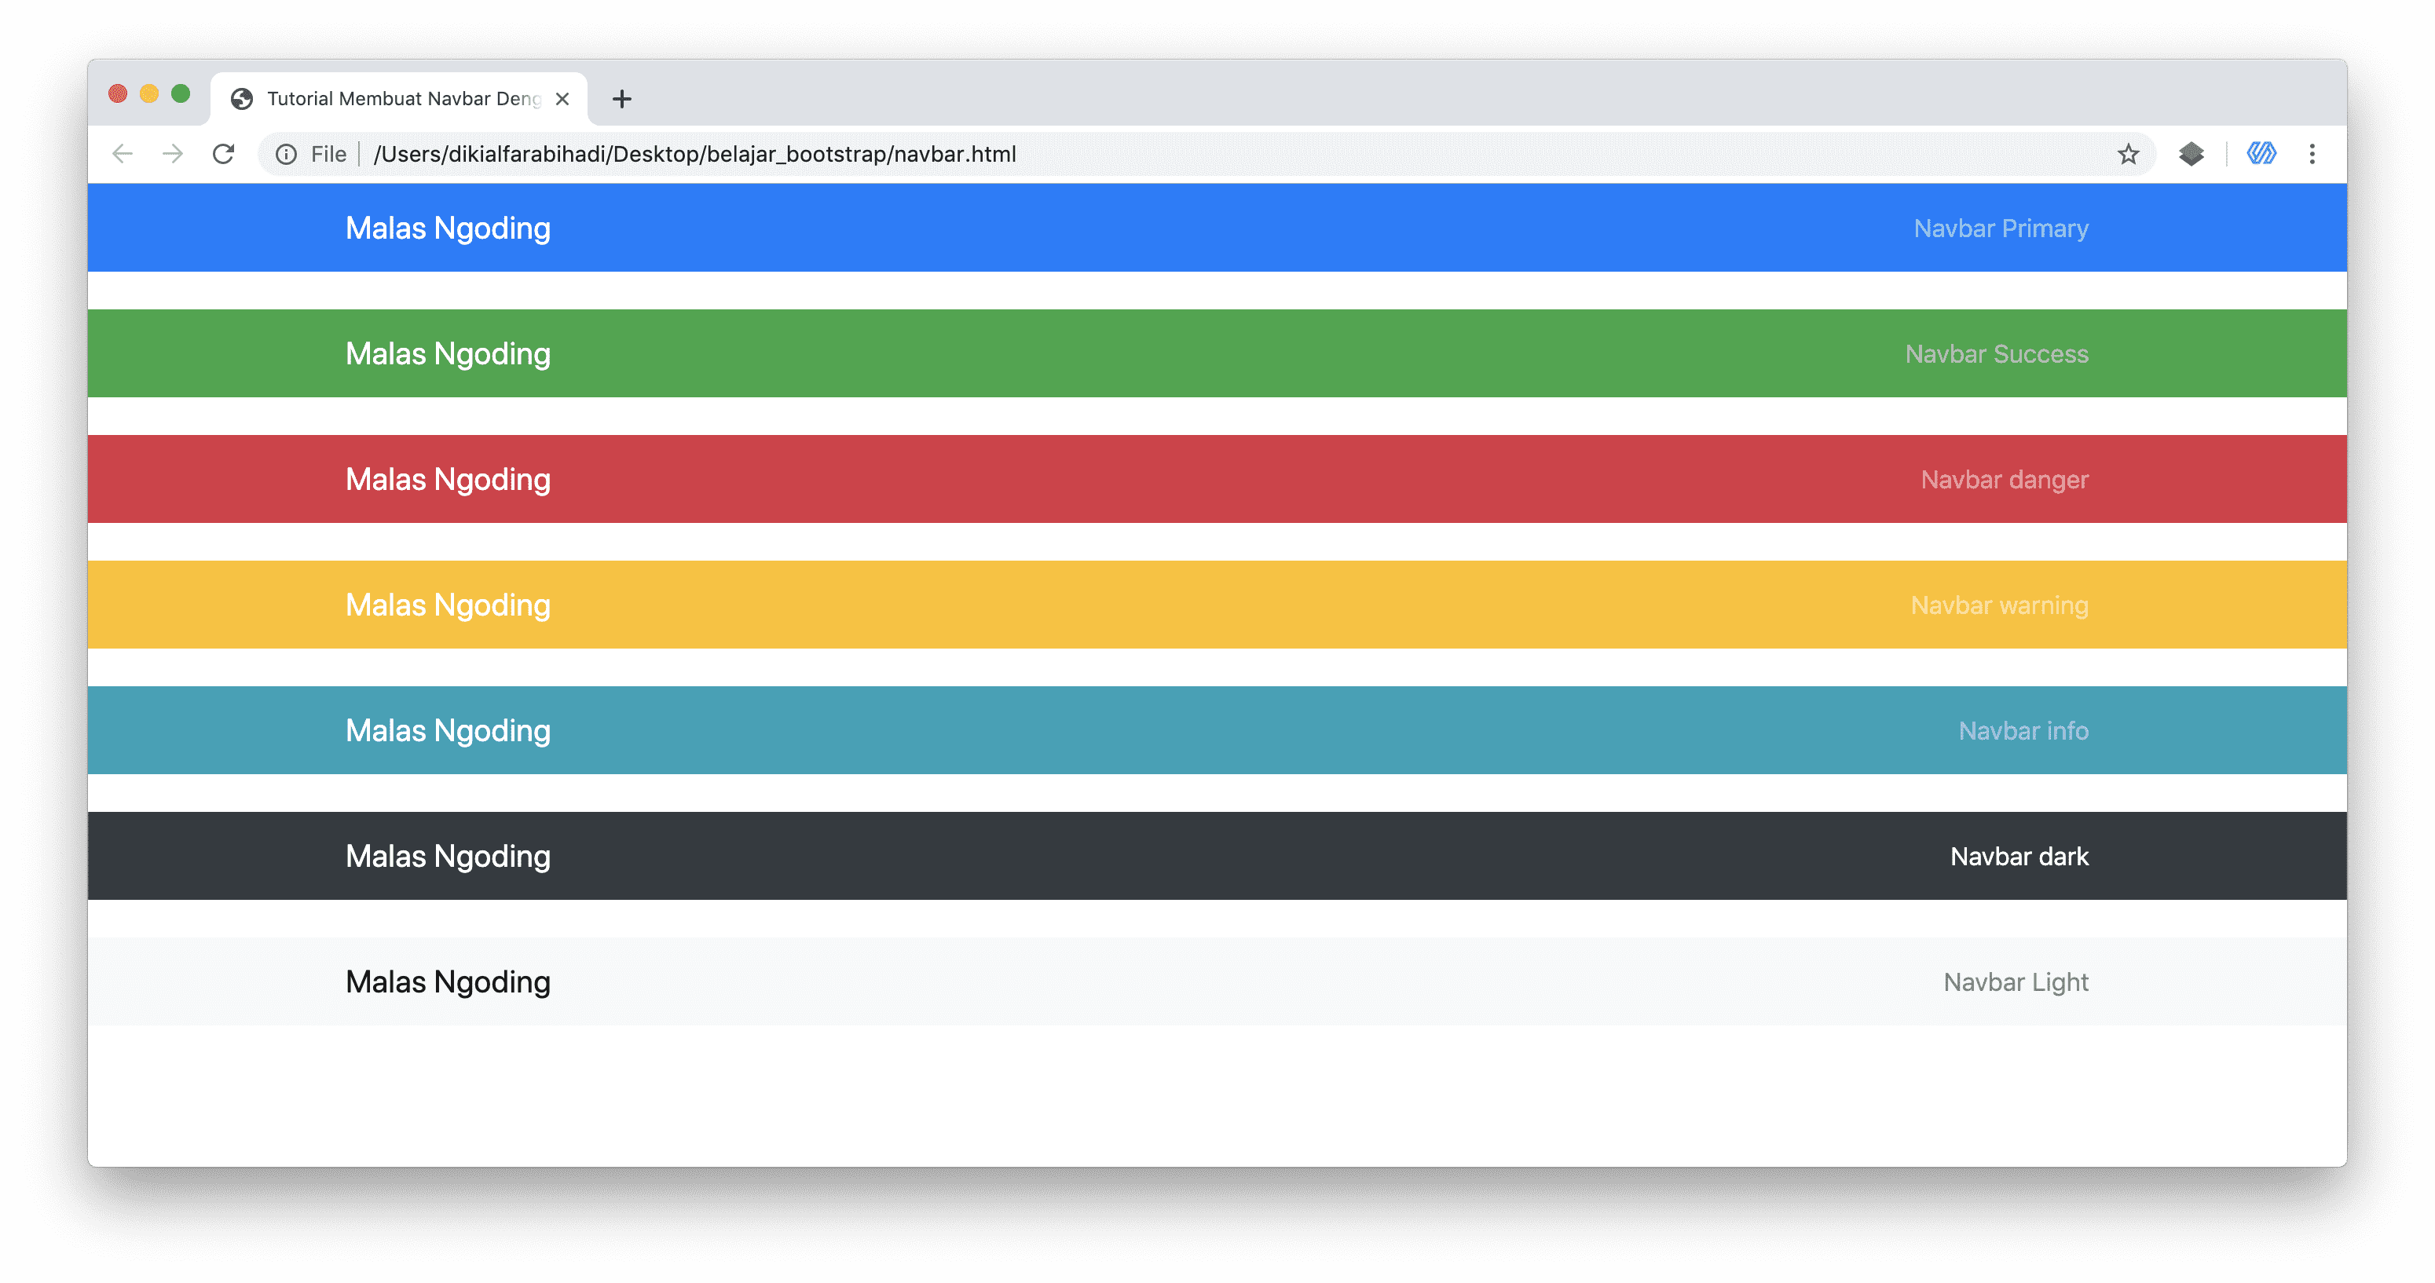
Task: Open the Navbar Light link
Action: point(2016,982)
